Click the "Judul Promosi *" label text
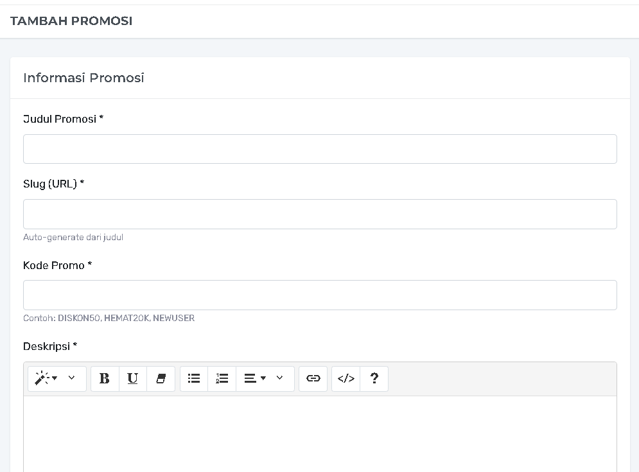 tap(63, 119)
